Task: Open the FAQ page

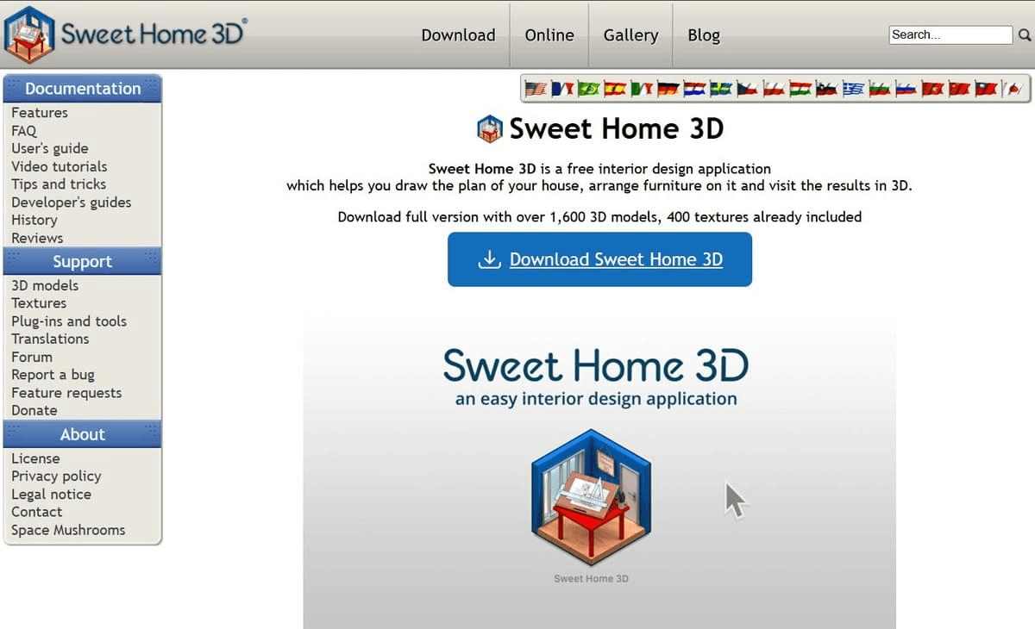Action: [x=24, y=131]
